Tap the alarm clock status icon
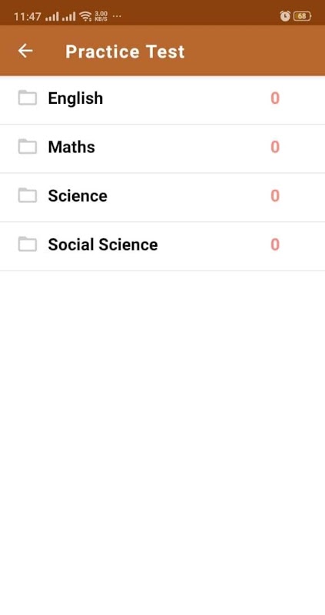 285,16
